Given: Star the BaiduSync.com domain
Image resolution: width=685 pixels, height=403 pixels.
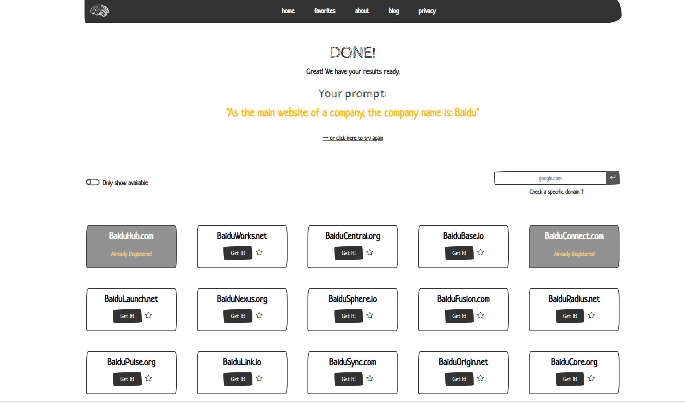Looking at the screenshot, I should [x=370, y=379].
